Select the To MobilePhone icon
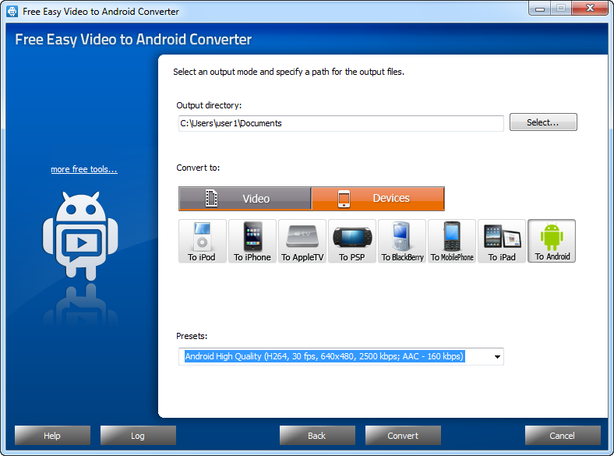 [x=452, y=241]
